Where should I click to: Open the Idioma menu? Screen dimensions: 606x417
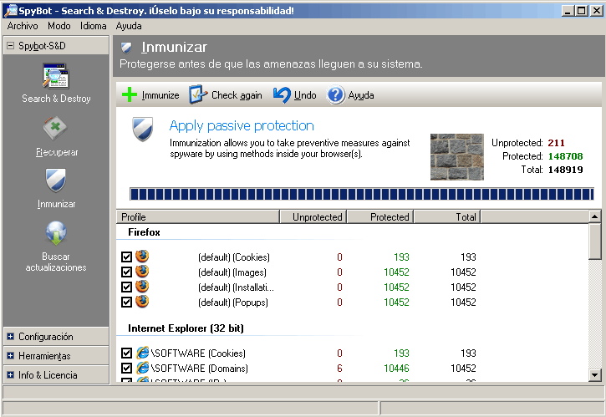(93, 27)
